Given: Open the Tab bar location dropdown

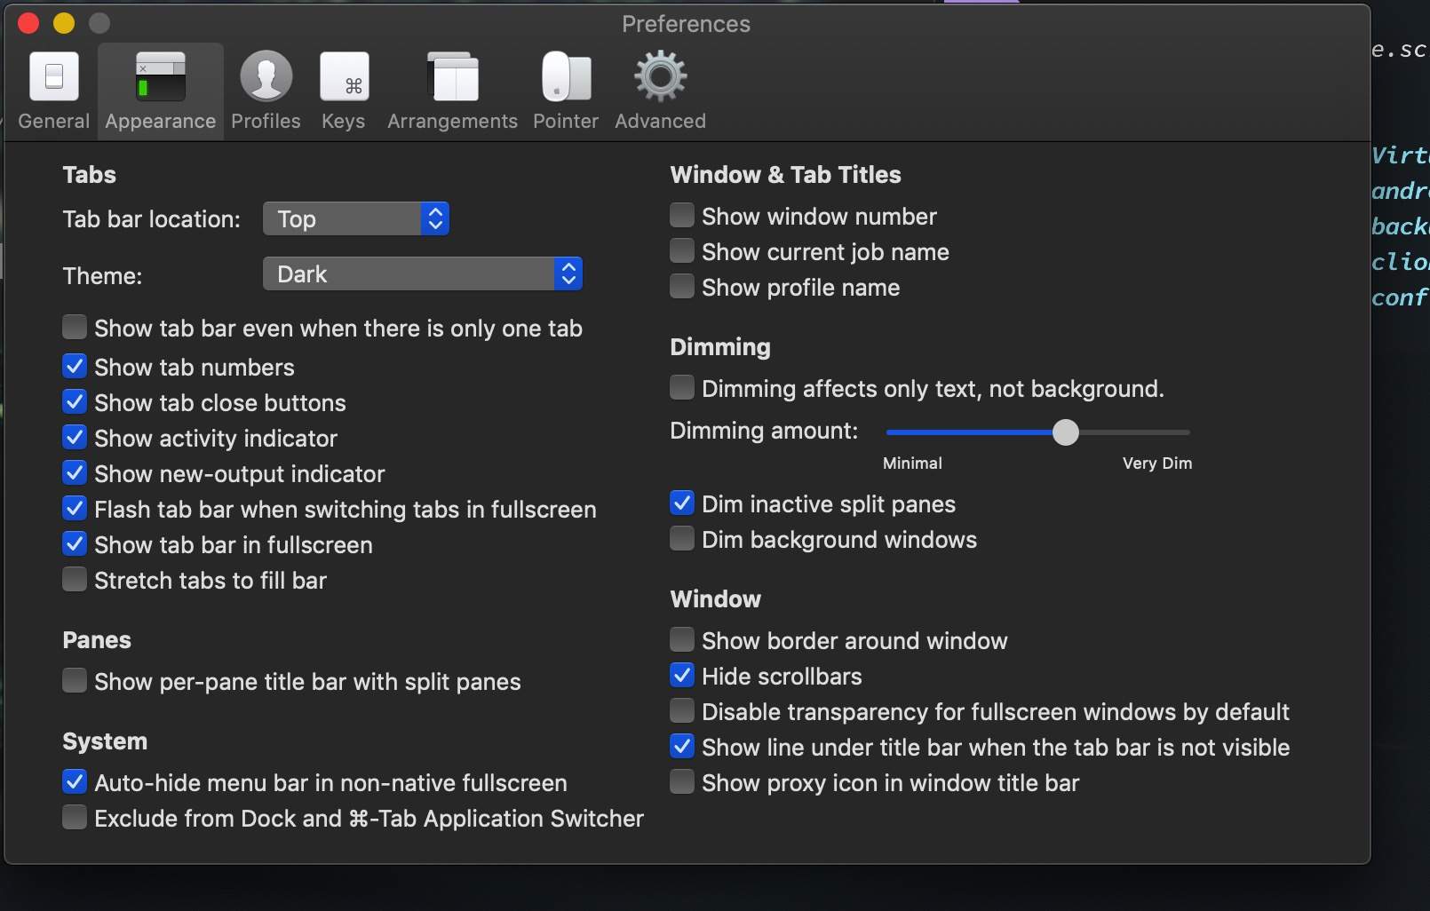Looking at the screenshot, I should (x=356, y=218).
